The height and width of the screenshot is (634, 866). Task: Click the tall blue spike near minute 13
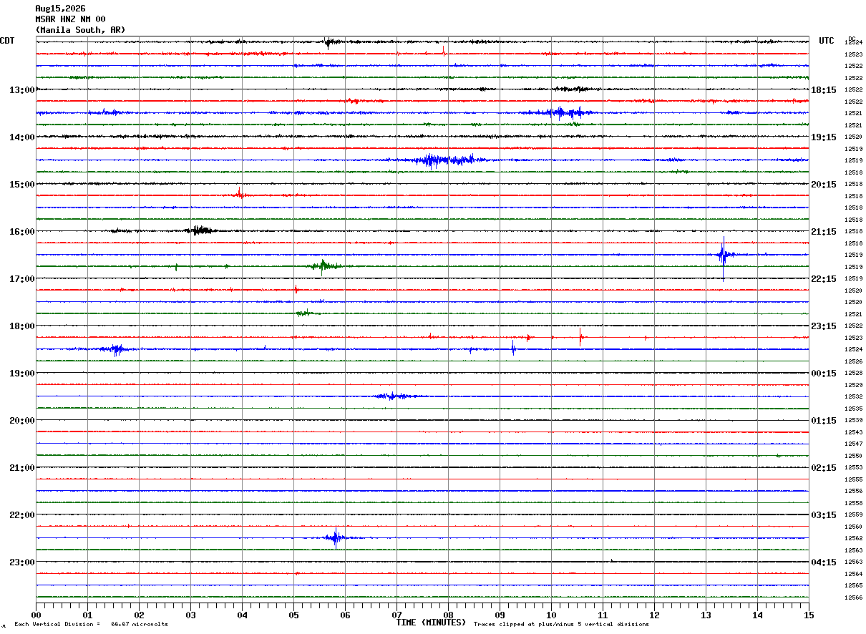[x=724, y=256]
